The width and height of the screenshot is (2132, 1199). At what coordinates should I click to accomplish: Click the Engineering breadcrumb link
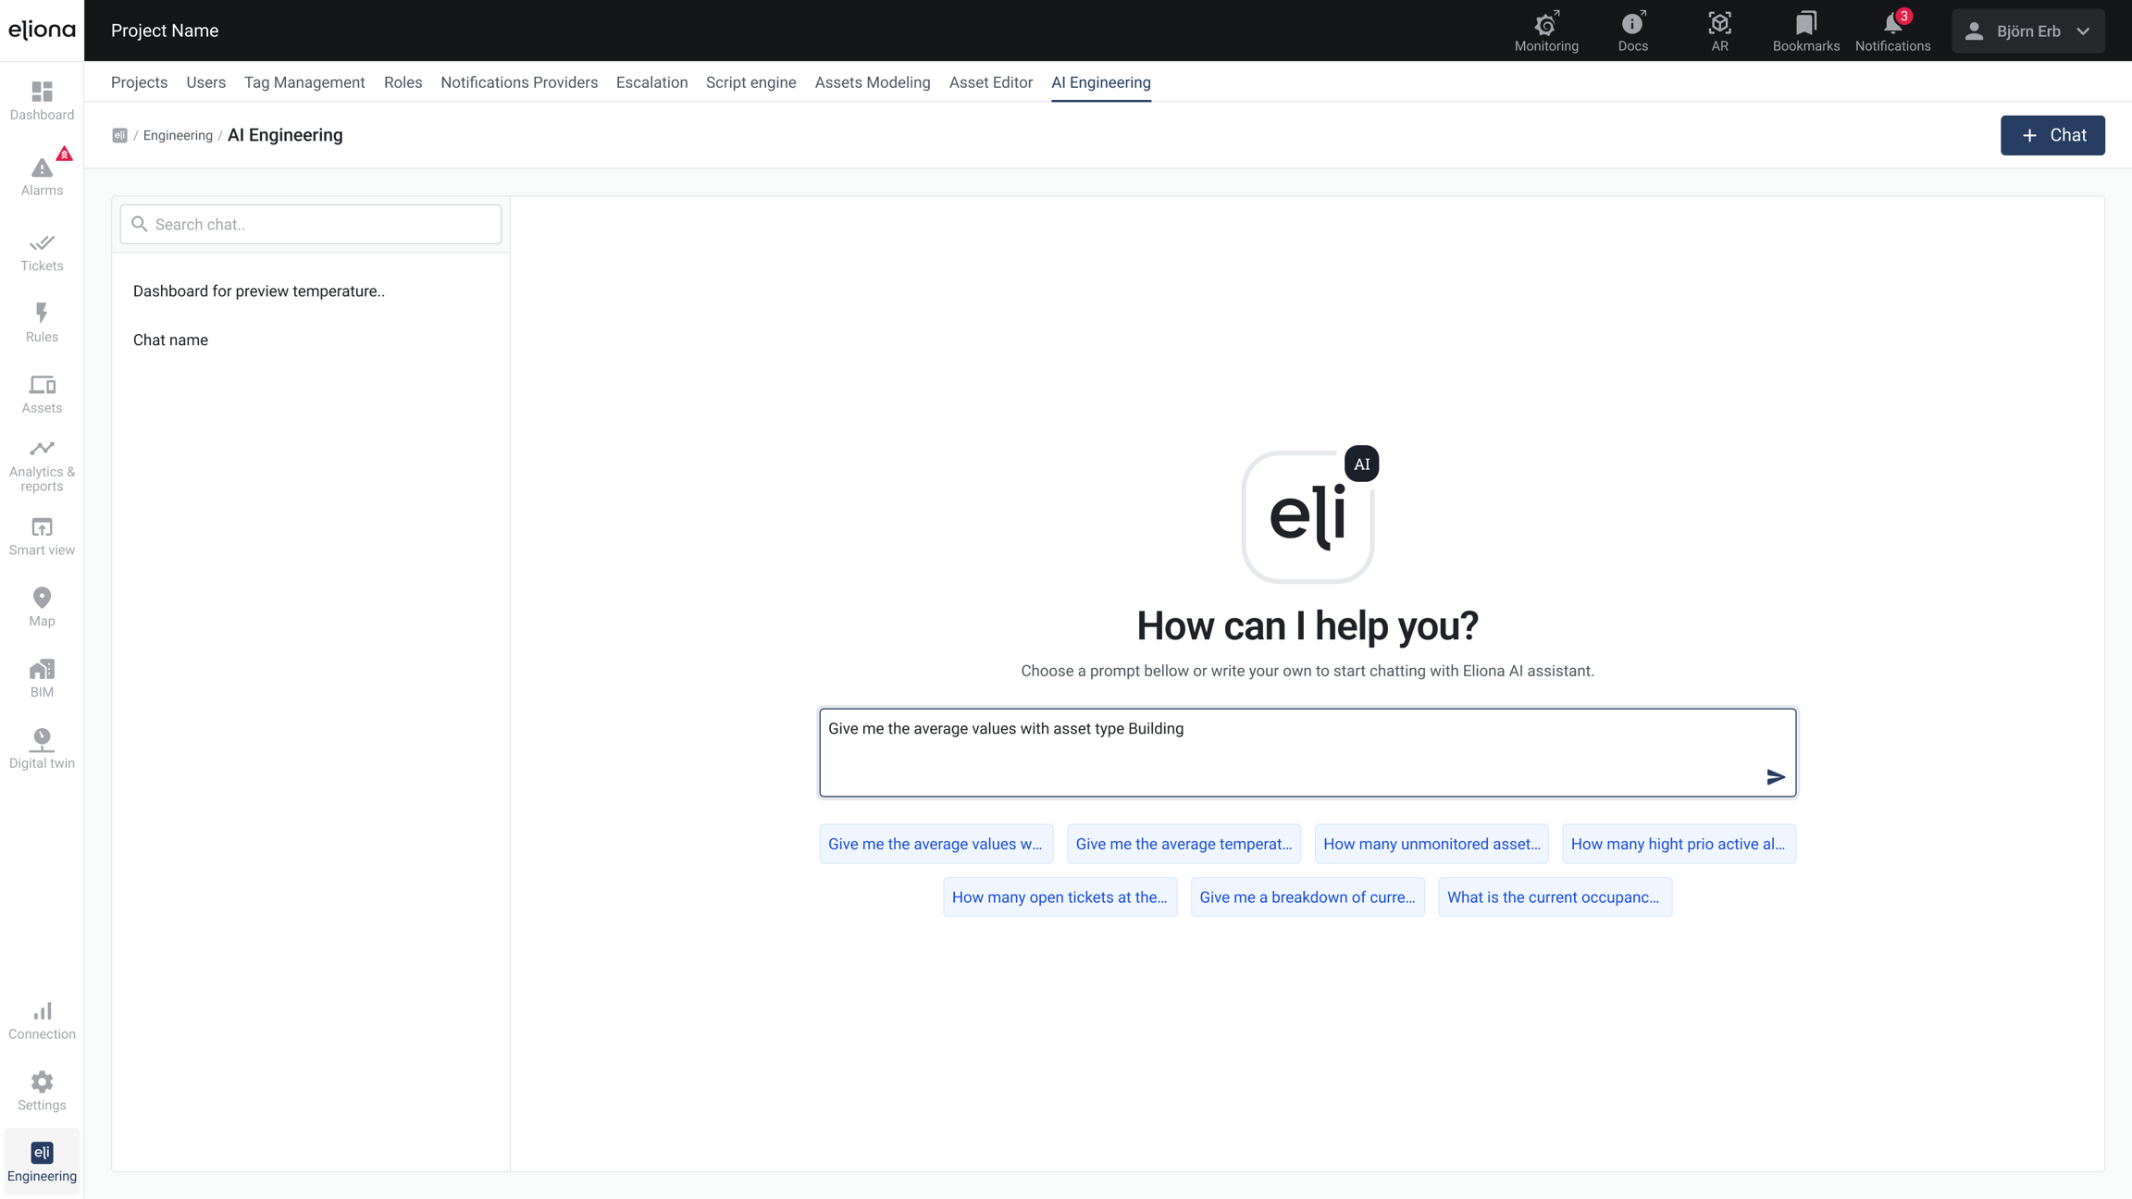pyautogui.click(x=178, y=136)
